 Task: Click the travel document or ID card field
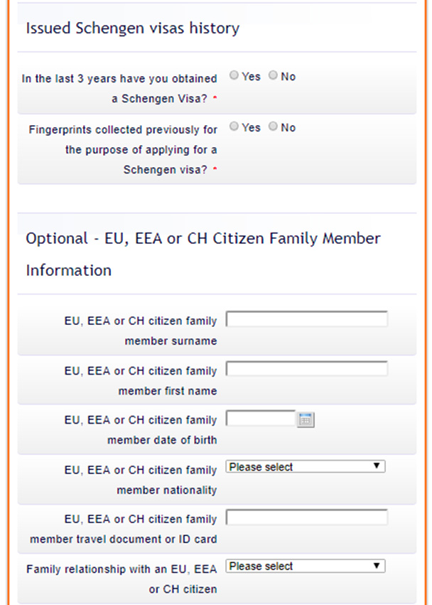(x=307, y=518)
